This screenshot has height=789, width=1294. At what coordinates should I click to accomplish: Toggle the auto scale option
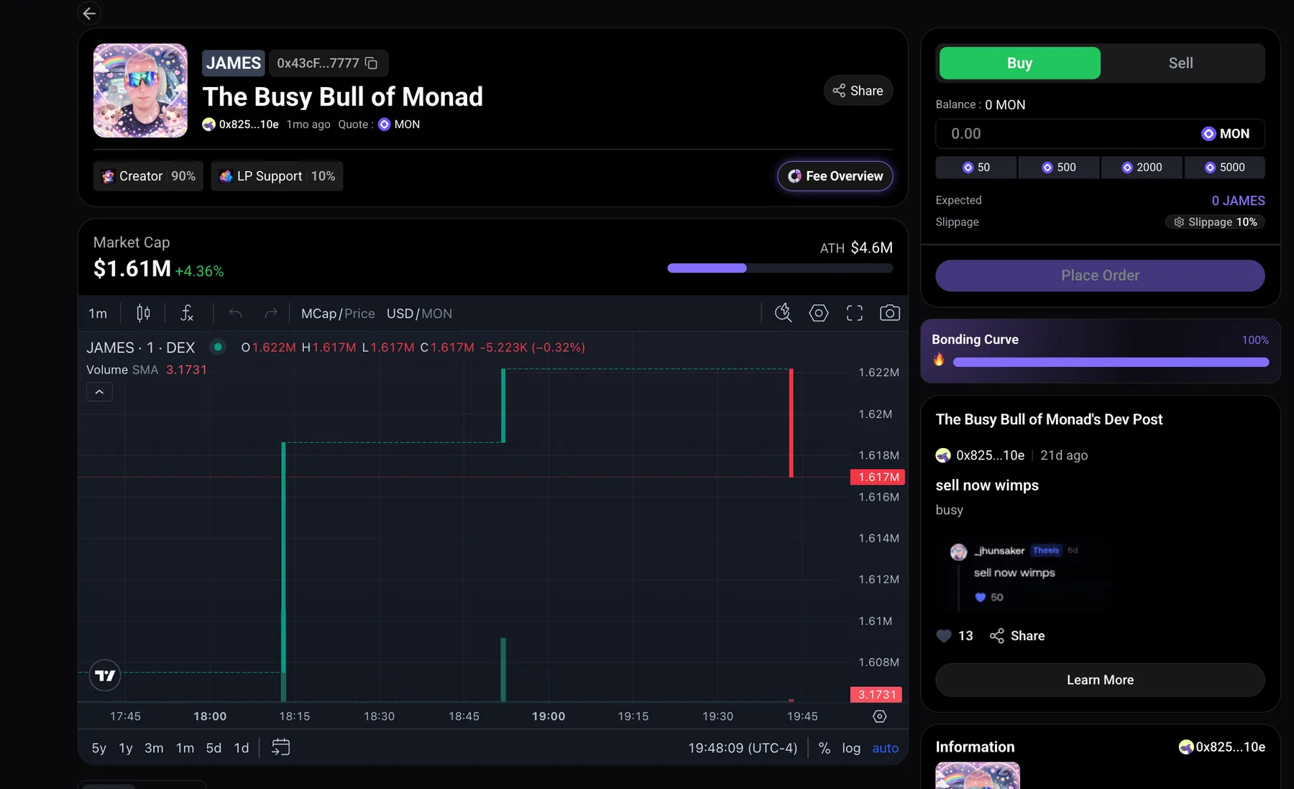pos(885,748)
